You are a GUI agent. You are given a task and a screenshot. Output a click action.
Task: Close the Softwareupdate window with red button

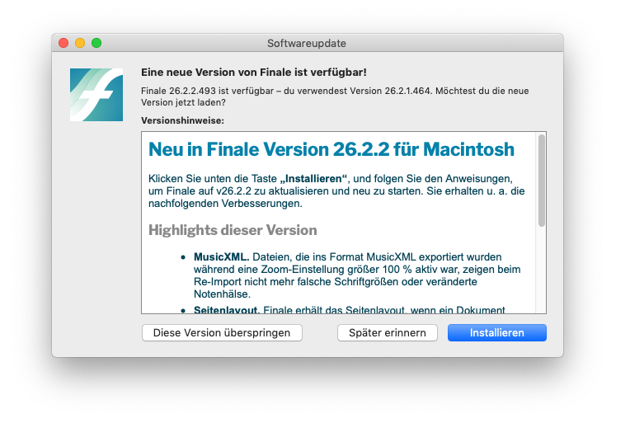(x=63, y=43)
